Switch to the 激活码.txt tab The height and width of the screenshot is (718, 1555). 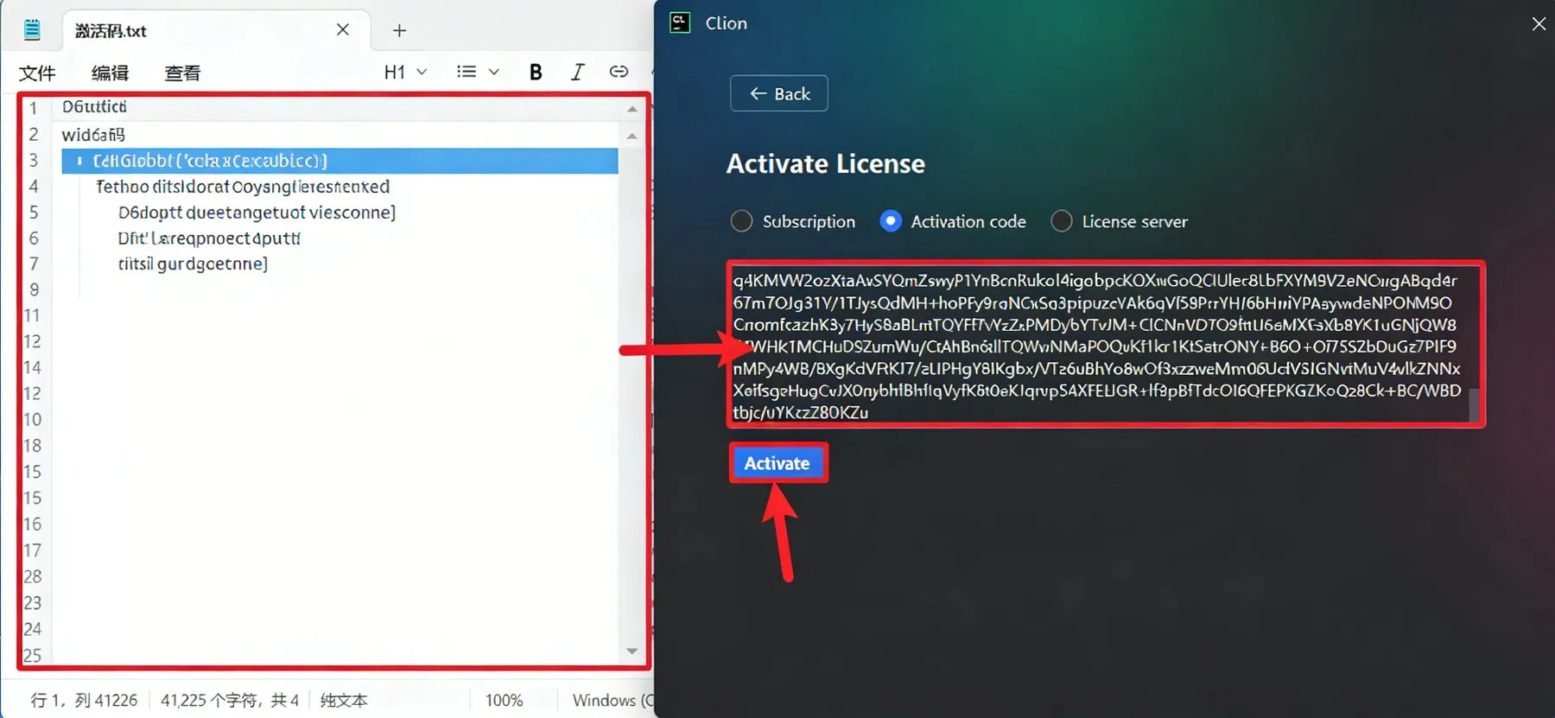click(x=216, y=30)
